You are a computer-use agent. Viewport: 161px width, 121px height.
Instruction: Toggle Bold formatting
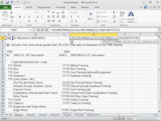tap(20, 17)
